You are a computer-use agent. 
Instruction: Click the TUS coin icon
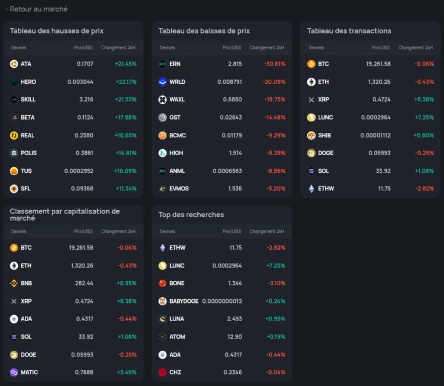point(14,171)
